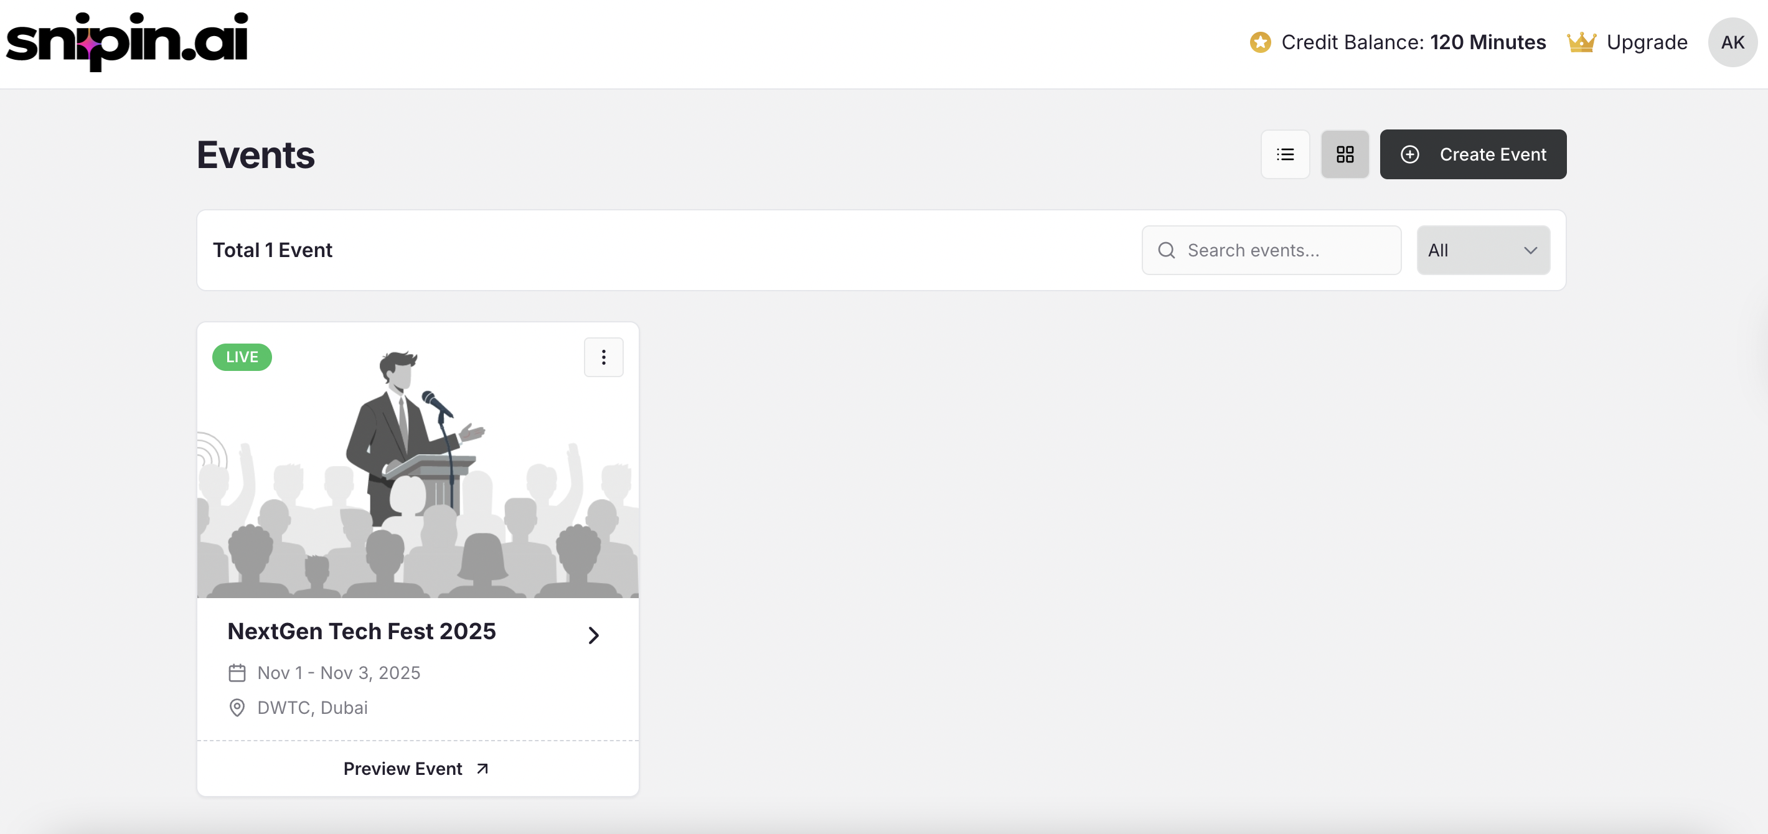
Task: Click the LIVE status badge
Action: tap(242, 356)
